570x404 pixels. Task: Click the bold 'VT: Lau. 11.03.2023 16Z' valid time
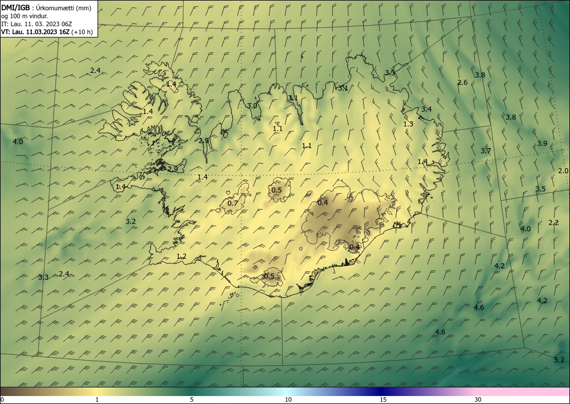35,32
